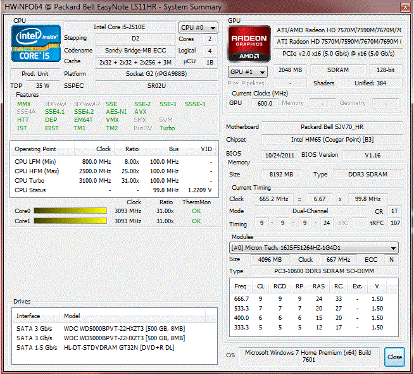Open the CPU #0 selector dropdown
The width and height of the screenshot is (414, 375).
coord(198,27)
